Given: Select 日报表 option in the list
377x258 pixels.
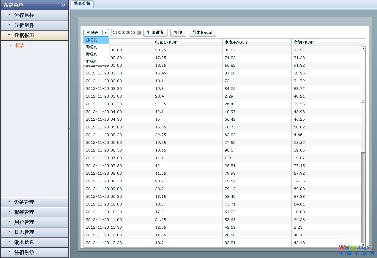Looking at the screenshot, I should point(92,40).
